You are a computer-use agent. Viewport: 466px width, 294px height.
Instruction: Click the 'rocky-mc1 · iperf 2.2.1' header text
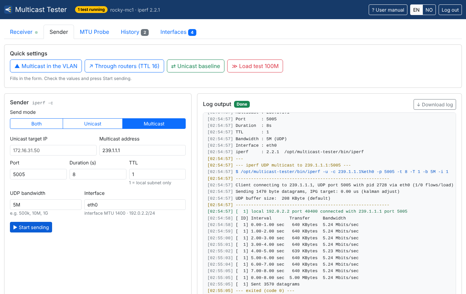coord(135,10)
